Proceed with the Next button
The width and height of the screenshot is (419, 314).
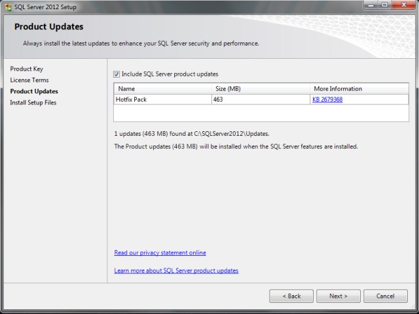point(338,296)
